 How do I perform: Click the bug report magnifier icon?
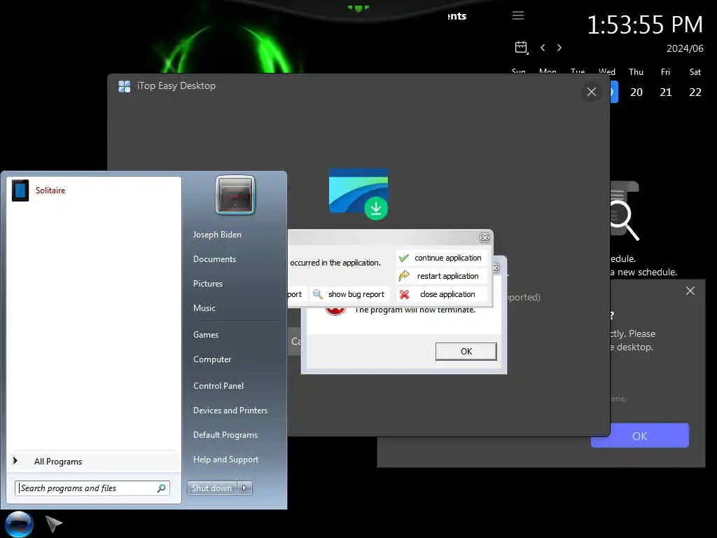pos(317,294)
